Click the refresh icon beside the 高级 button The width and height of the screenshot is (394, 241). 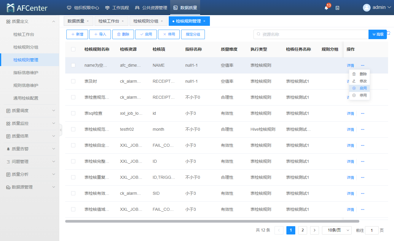[x=389, y=33]
